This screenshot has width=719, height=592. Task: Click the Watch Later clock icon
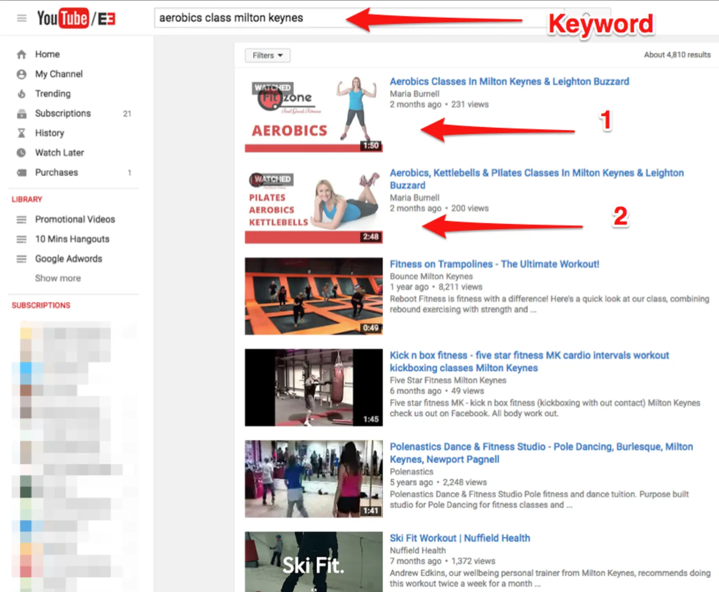[21, 153]
